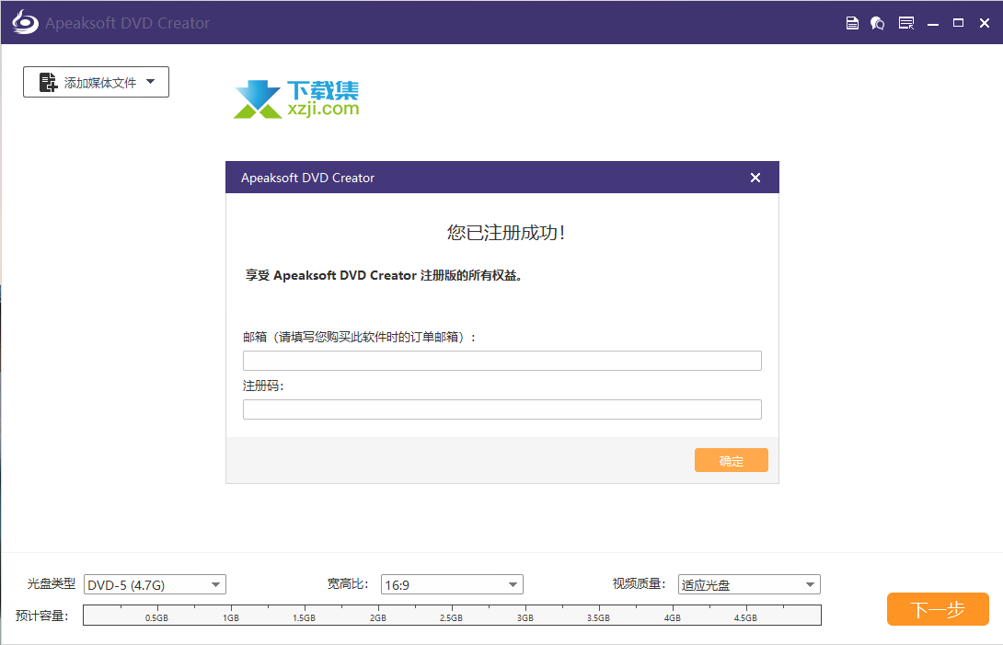
Task: Open the register document icon in title bar
Action: 852,23
